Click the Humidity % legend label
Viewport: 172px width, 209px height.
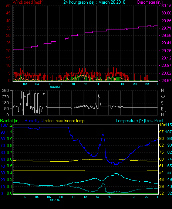tap(34, 121)
